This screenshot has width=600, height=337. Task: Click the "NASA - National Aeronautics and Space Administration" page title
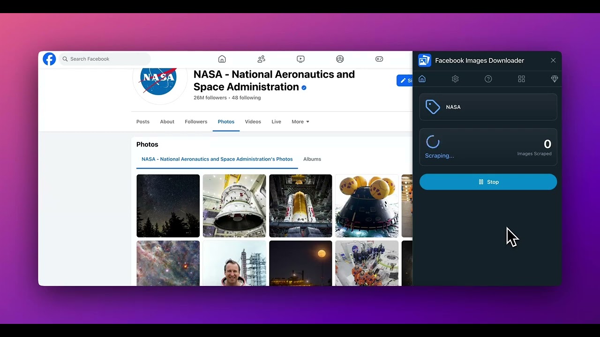(x=274, y=81)
